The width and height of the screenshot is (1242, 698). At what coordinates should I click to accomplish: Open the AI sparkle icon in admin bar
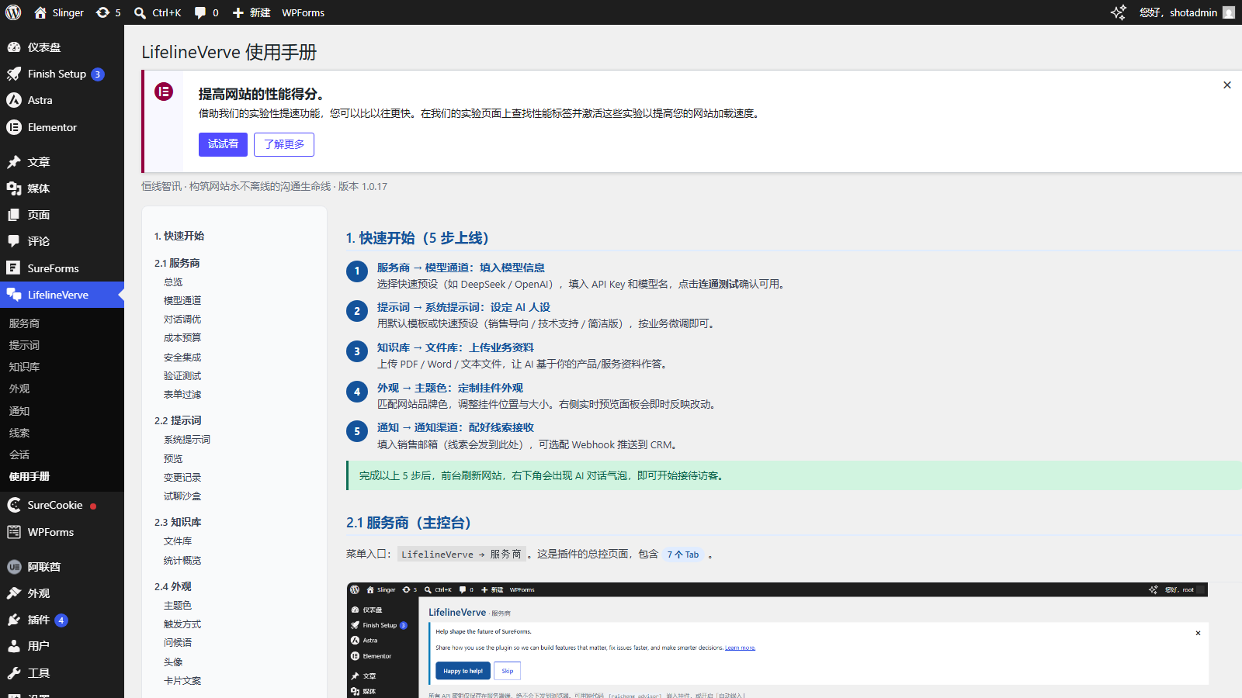[1118, 12]
